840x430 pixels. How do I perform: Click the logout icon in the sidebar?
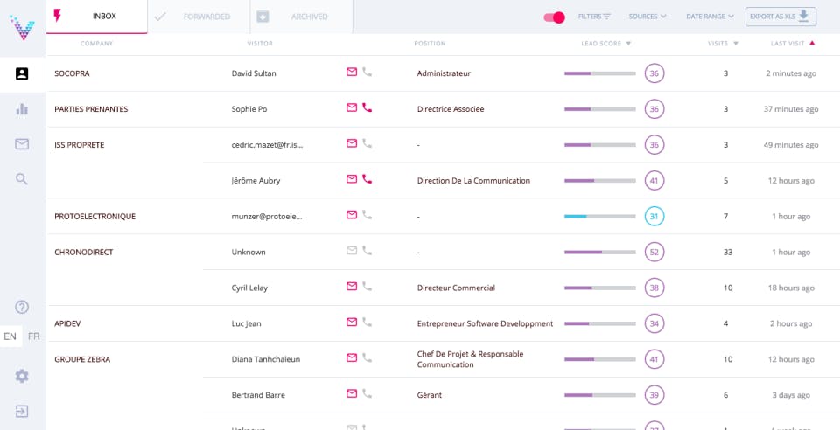click(x=22, y=411)
